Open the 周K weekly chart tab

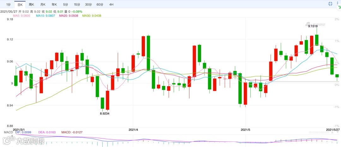click(x=31, y=4)
